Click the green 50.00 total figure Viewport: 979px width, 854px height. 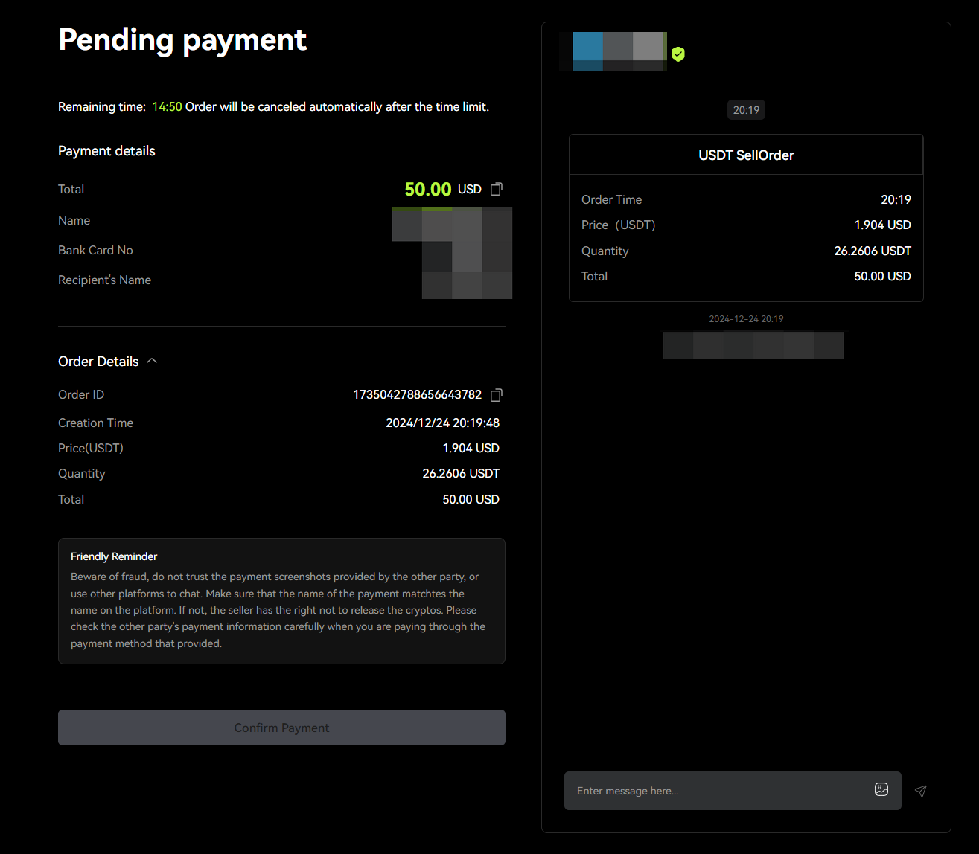click(428, 190)
